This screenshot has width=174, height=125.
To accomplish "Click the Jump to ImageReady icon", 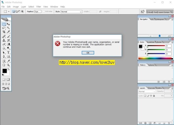I will [x=6, y=88].
